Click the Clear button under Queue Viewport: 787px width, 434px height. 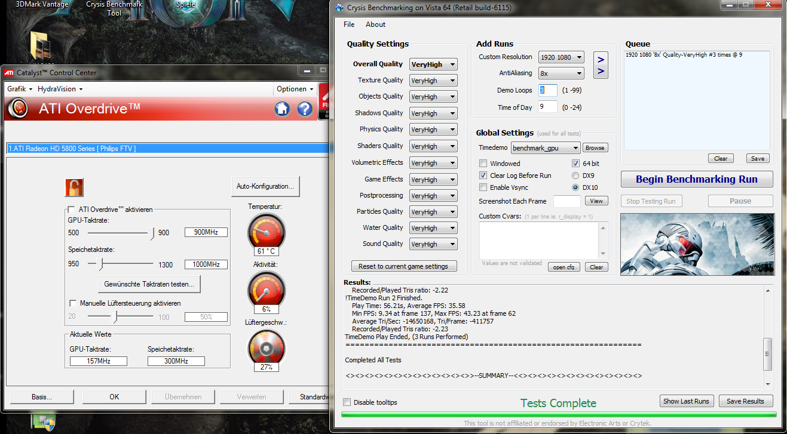tap(721, 158)
